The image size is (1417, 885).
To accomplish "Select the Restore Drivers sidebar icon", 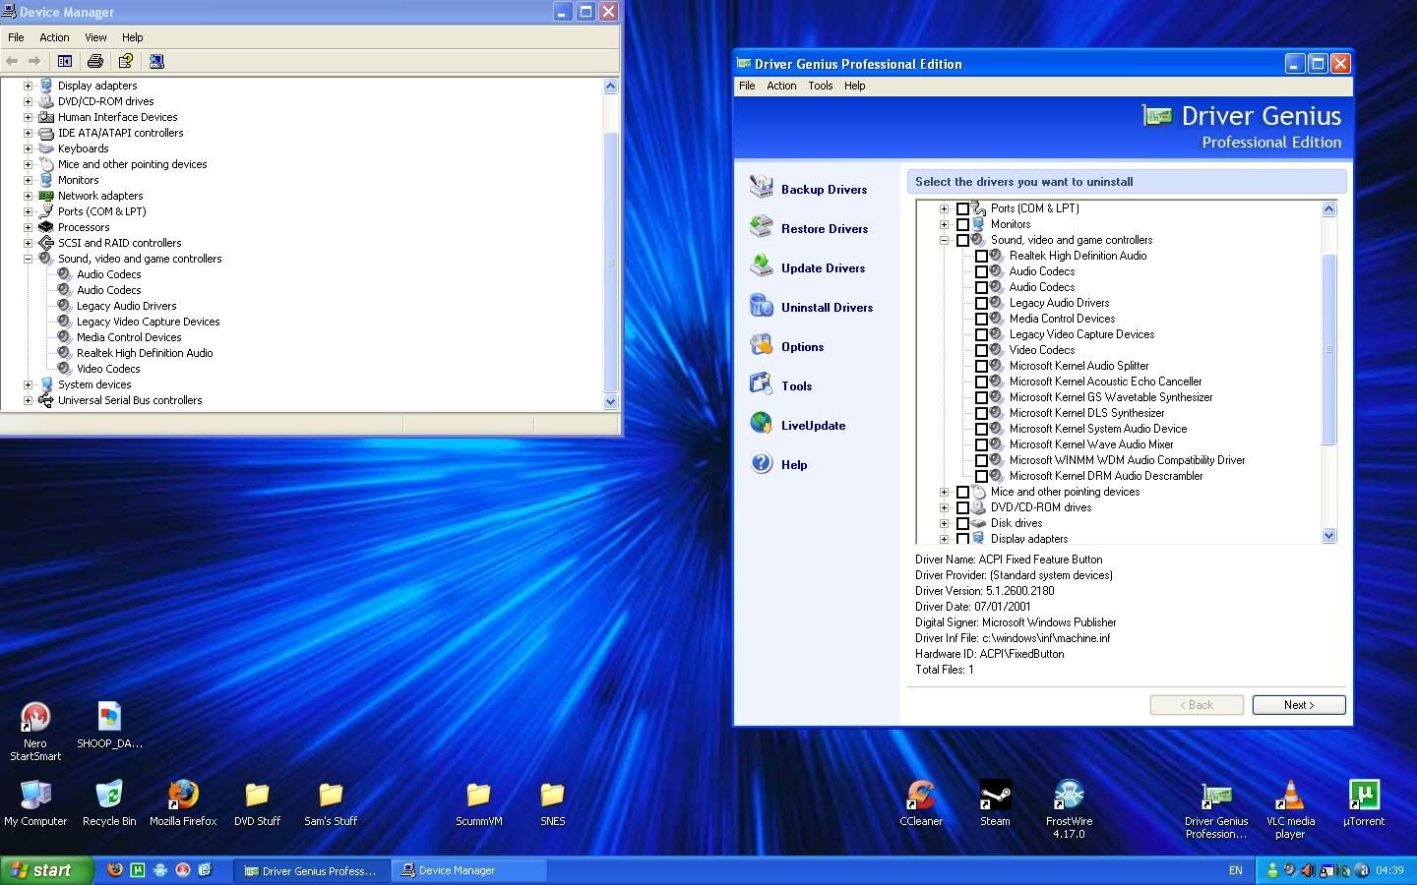I will 762,227.
